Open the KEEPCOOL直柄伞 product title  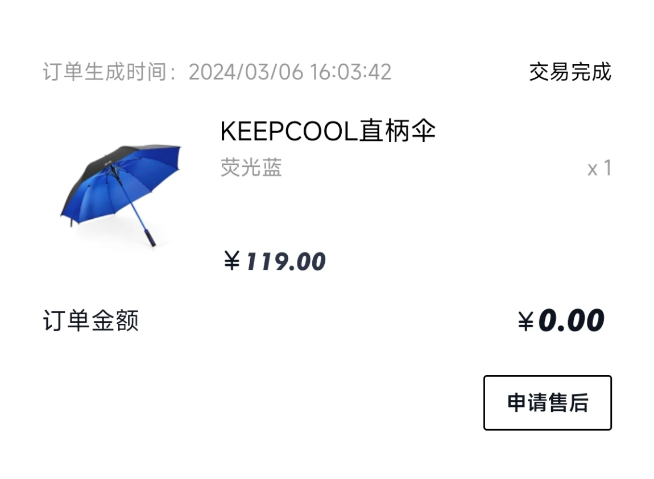tap(328, 131)
